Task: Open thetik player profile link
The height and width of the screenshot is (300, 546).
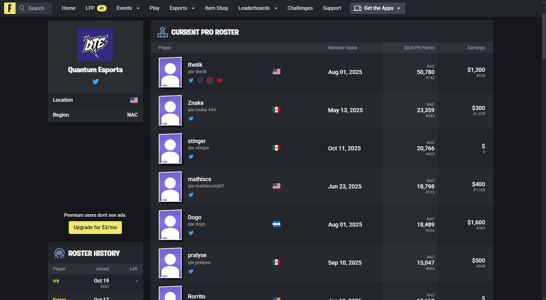Action: (195, 65)
